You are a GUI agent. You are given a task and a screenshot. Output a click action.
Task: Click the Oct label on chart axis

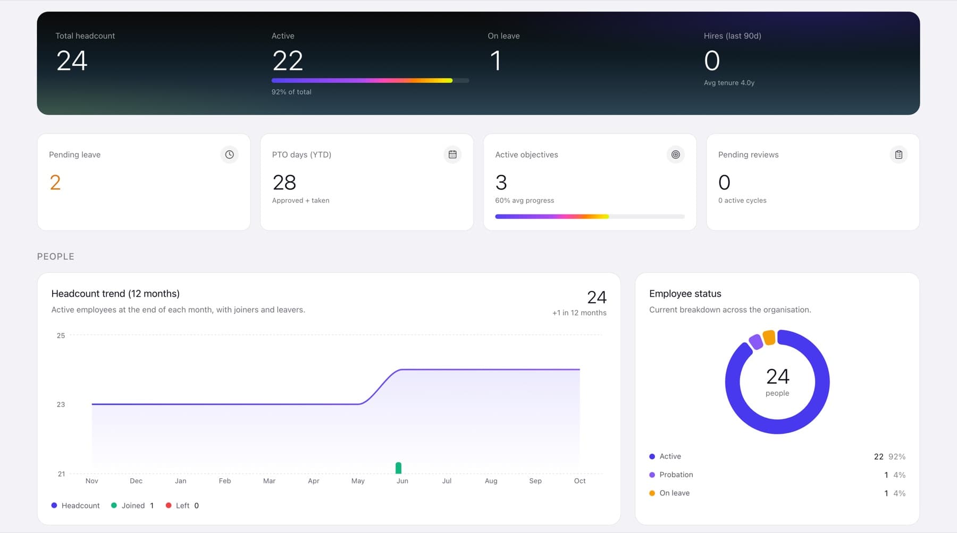coord(580,481)
